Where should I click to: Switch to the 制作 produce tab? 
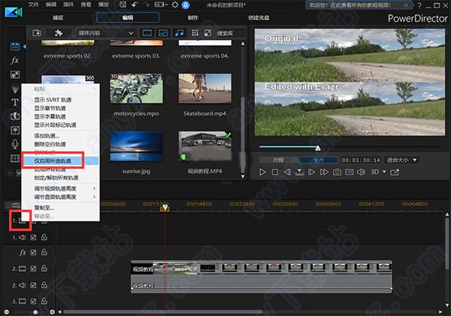pyautogui.click(x=192, y=17)
